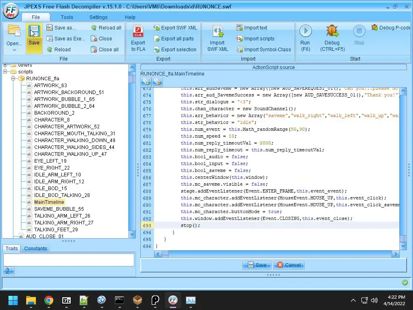Open the Tools ribbon tab

pos(67,17)
